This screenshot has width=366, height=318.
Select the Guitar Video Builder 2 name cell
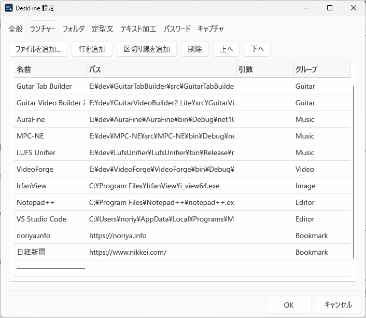pos(50,103)
